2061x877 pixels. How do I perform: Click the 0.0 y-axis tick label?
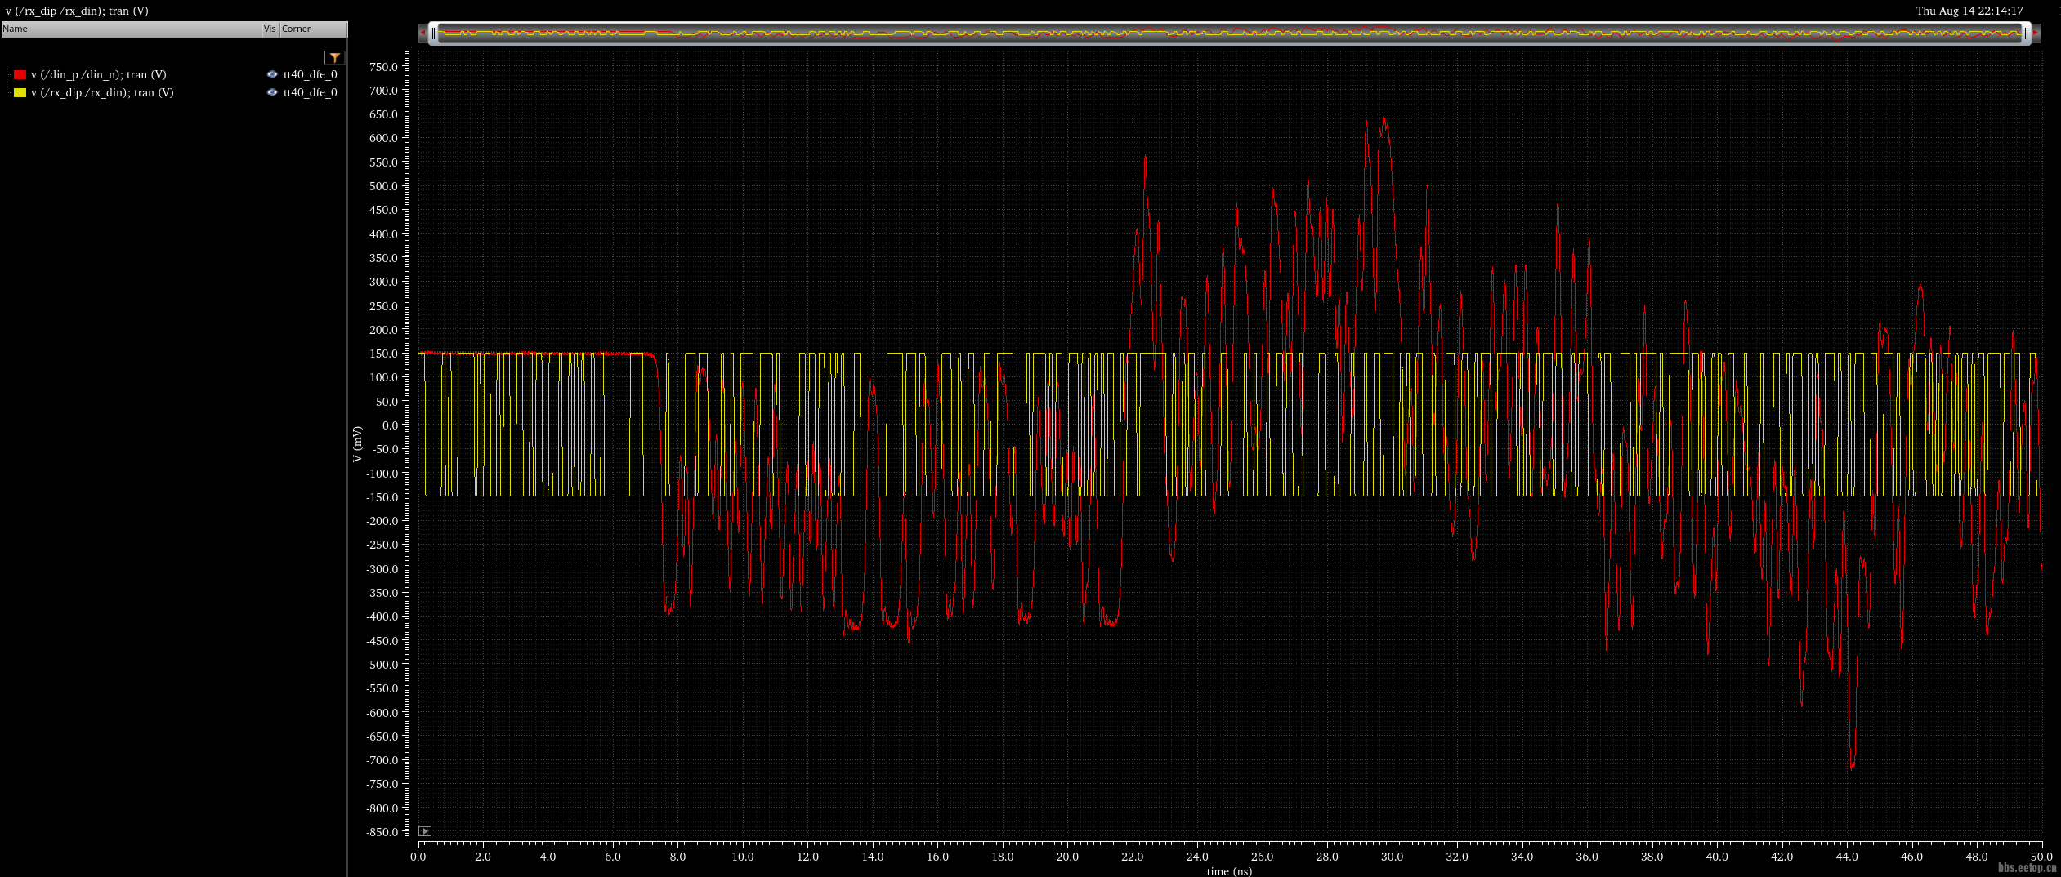[x=390, y=425]
